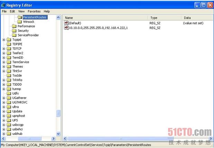The image size is (214, 148).
Task: Select the usbhub key label
Action: (17, 134)
